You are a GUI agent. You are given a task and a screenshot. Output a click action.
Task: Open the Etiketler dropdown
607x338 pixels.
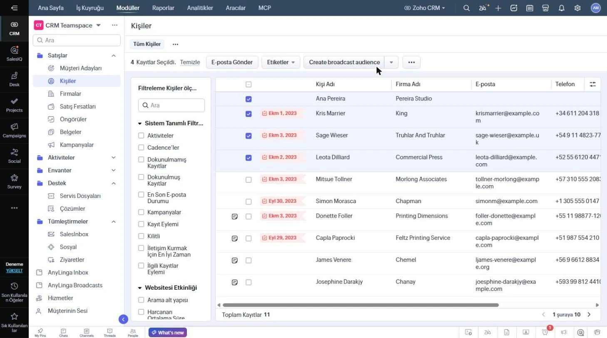coord(281,62)
